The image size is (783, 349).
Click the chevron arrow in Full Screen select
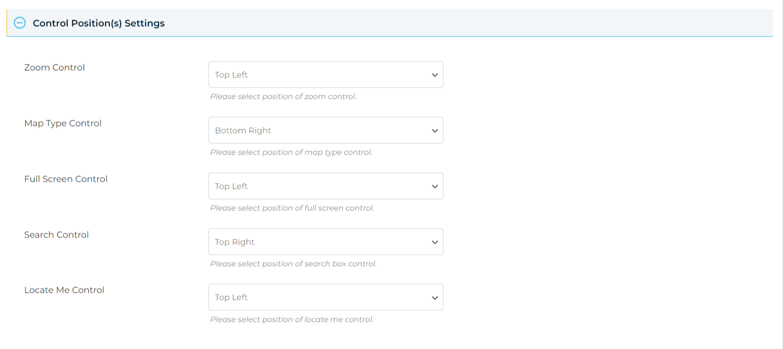[x=434, y=186]
